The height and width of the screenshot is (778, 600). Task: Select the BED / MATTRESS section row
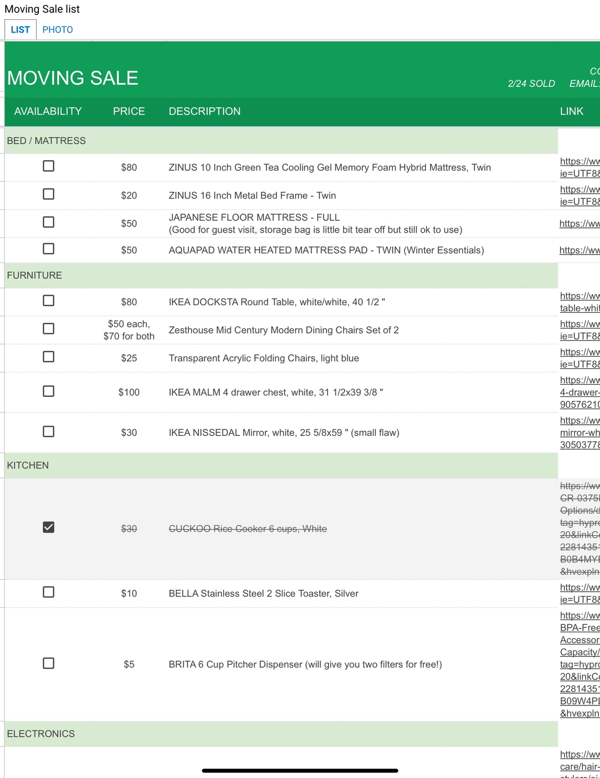pyautogui.click(x=281, y=141)
